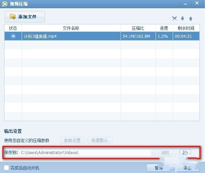Click the remaining time 00:04:21 cell

point(186,36)
